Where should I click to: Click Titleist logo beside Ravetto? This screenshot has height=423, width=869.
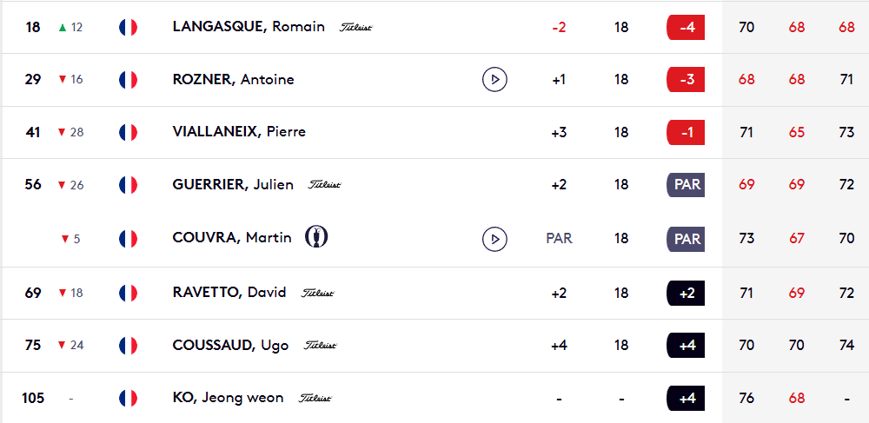(x=317, y=294)
